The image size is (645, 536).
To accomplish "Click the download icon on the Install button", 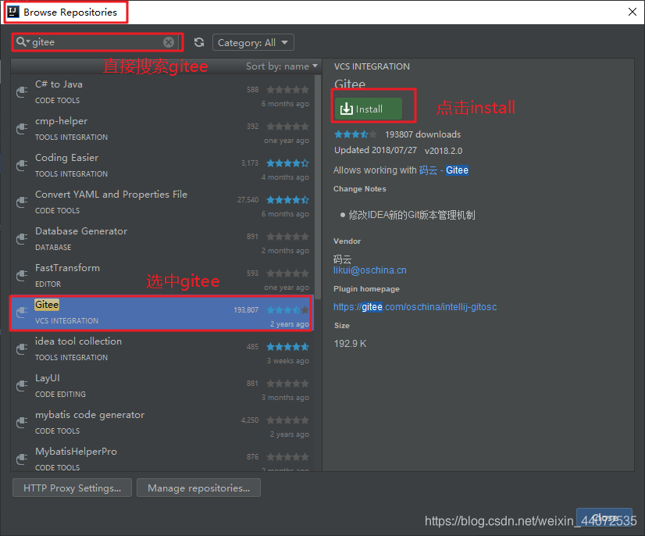I will [347, 109].
